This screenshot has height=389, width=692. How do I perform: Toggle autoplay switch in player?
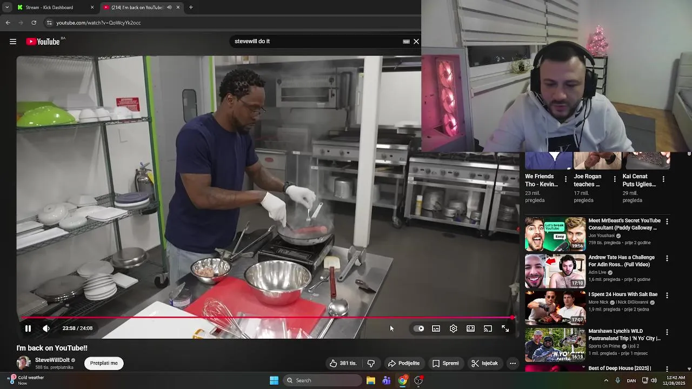click(x=419, y=328)
